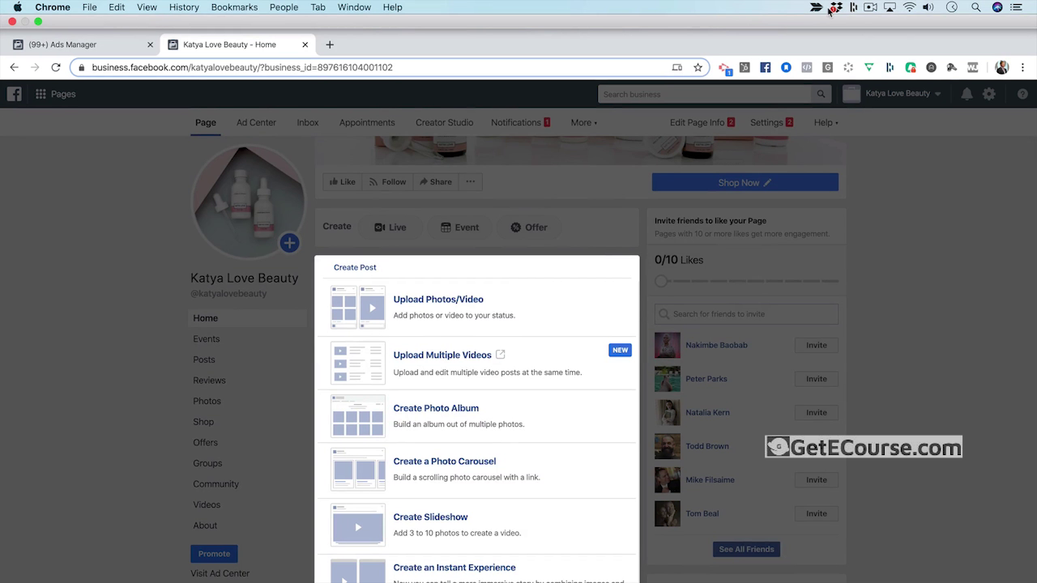Click the Facebook extension icon in toolbar

point(765,67)
